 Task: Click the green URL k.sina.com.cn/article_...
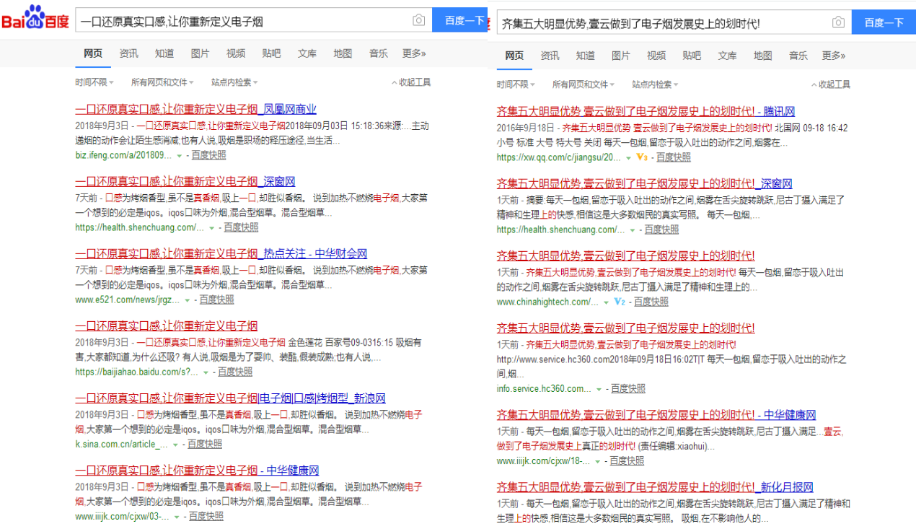click(121, 445)
